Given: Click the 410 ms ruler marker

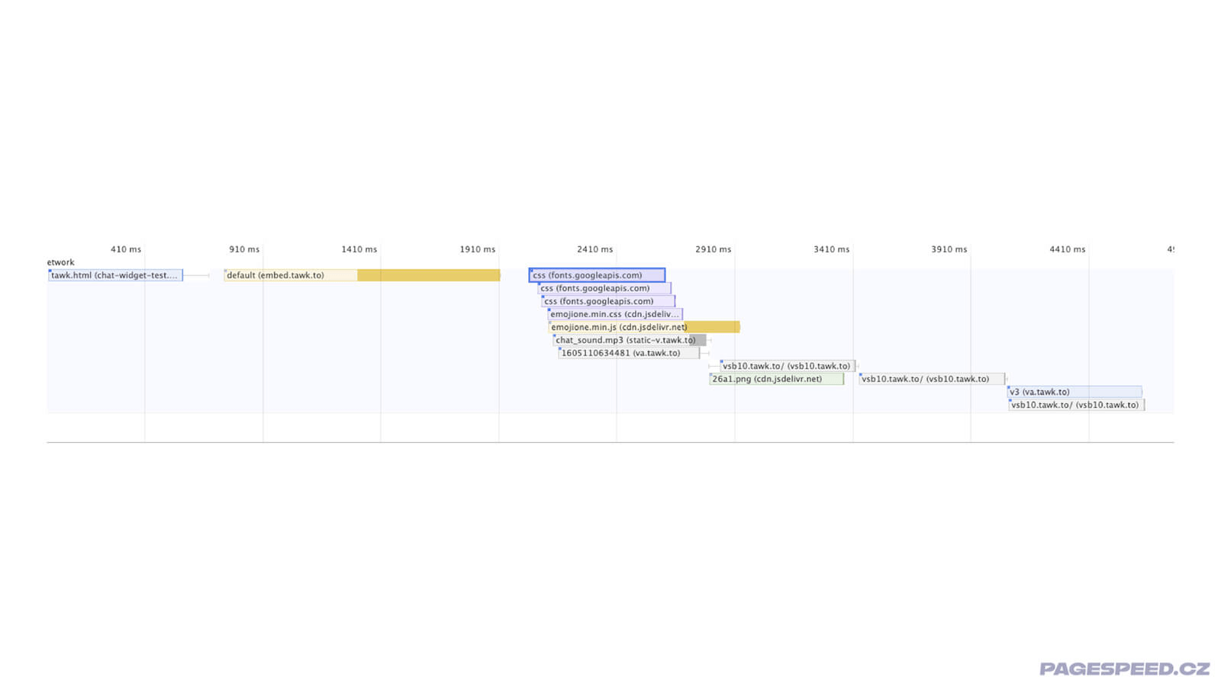Looking at the screenshot, I should (124, 249).
